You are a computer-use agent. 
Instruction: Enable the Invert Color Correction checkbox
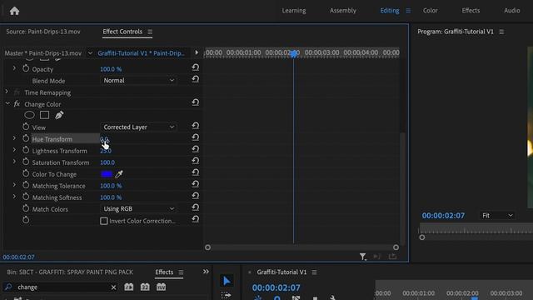(x=104, y=221)
